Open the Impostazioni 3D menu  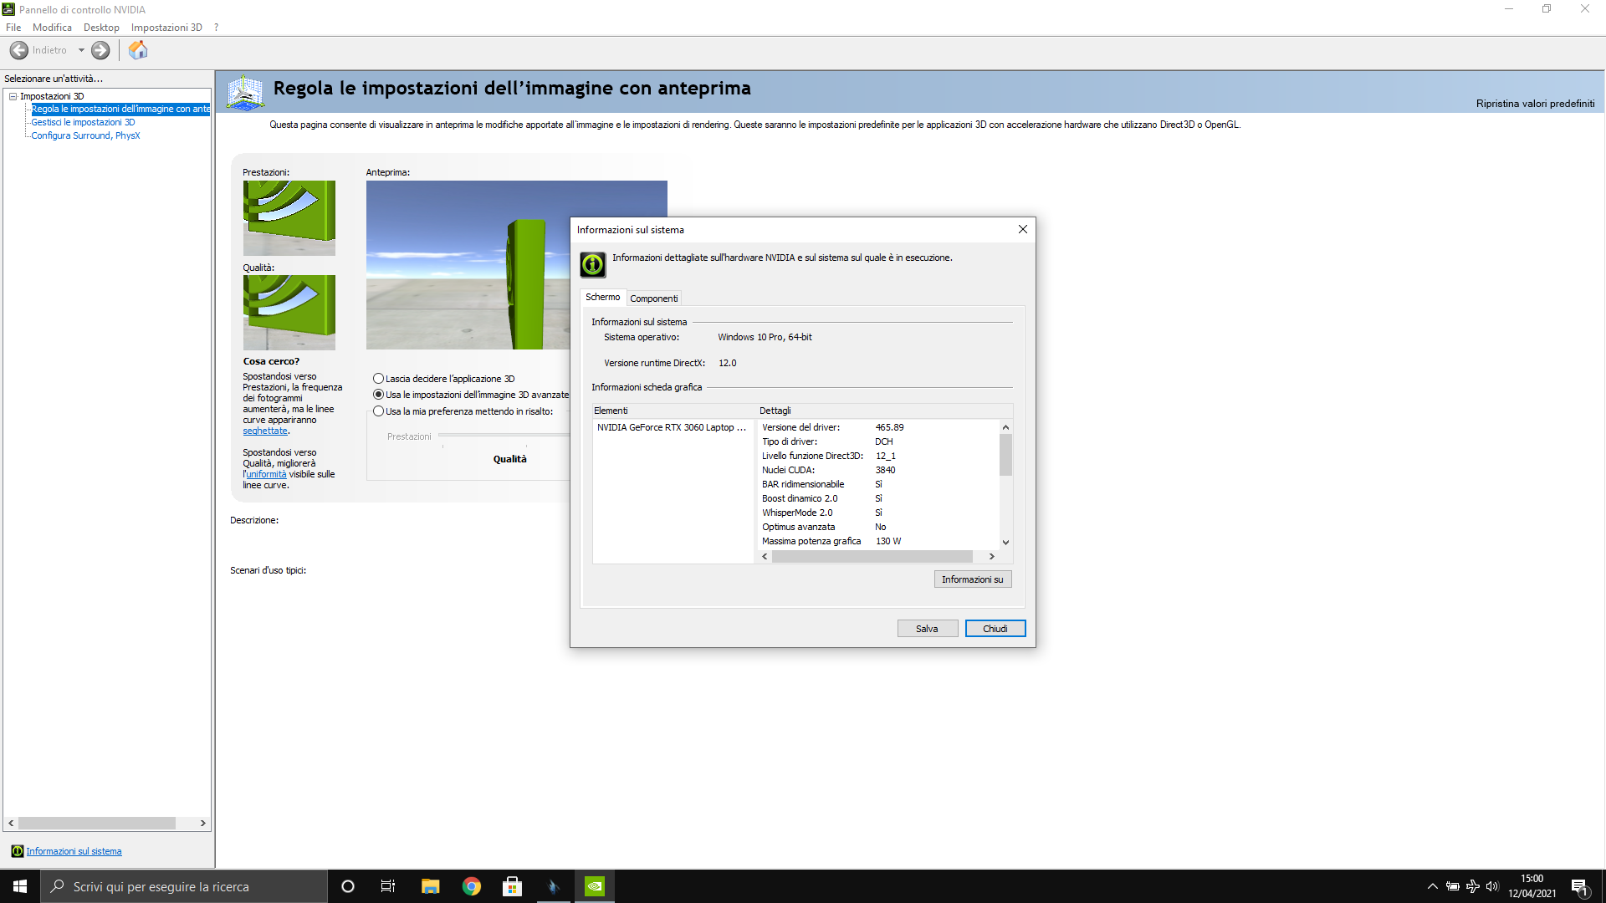166,28
